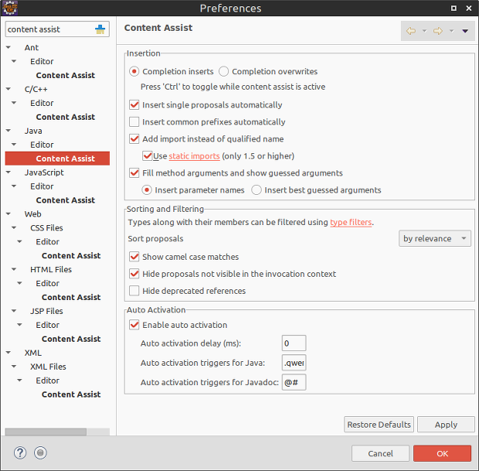
Task: Collapse the Java tree node
Action: pyautogui.click(x=8, y=131)
